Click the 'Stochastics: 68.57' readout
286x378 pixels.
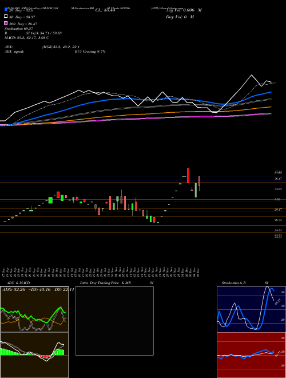pos(19,29)
